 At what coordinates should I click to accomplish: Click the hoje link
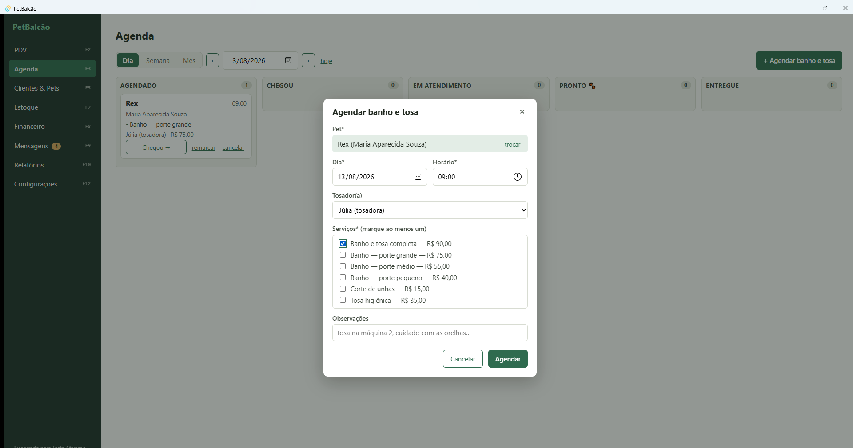point(327,61)
